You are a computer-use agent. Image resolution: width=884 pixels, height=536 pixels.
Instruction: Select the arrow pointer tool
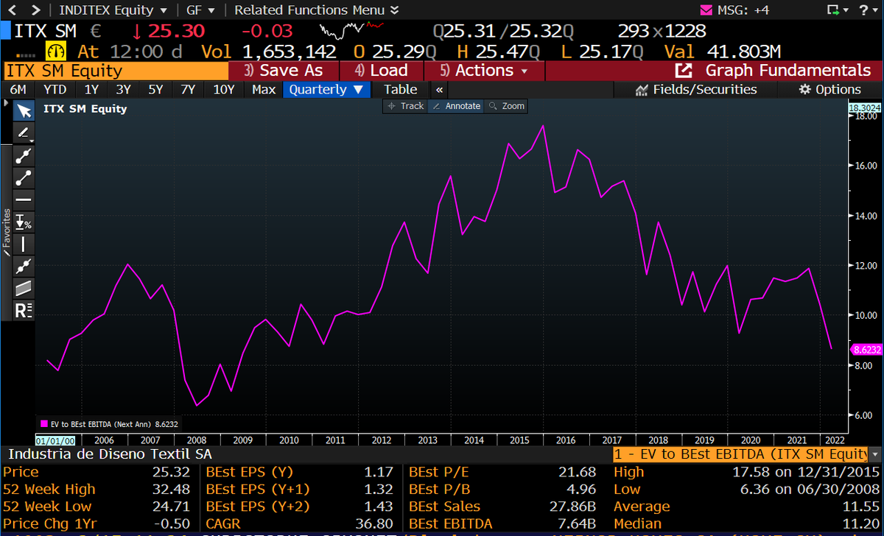(24, 111)
